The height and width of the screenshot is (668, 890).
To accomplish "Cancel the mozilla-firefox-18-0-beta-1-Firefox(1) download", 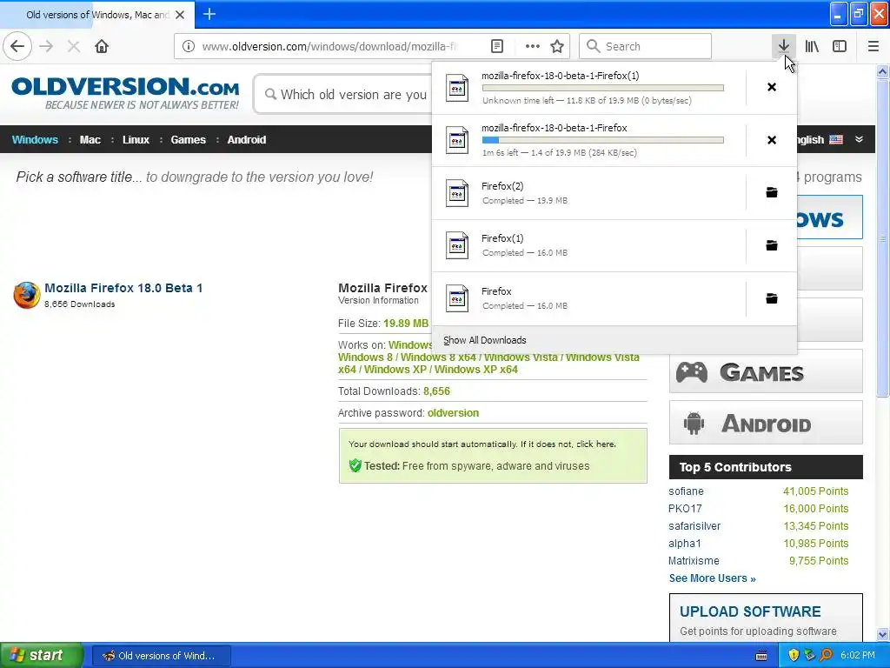I will click(772, 87).
